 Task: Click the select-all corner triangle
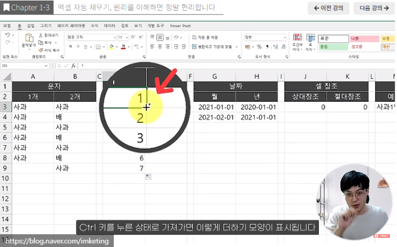7,76
